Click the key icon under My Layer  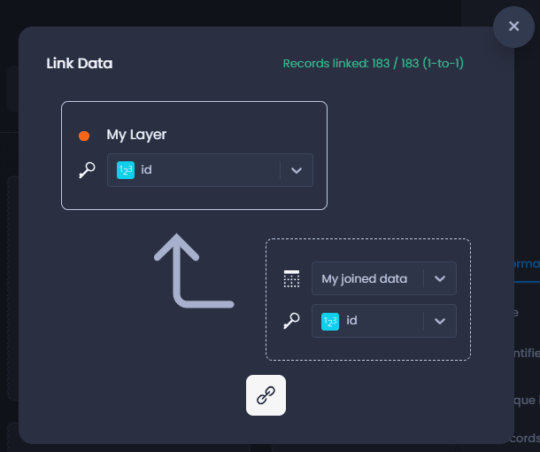87,170
